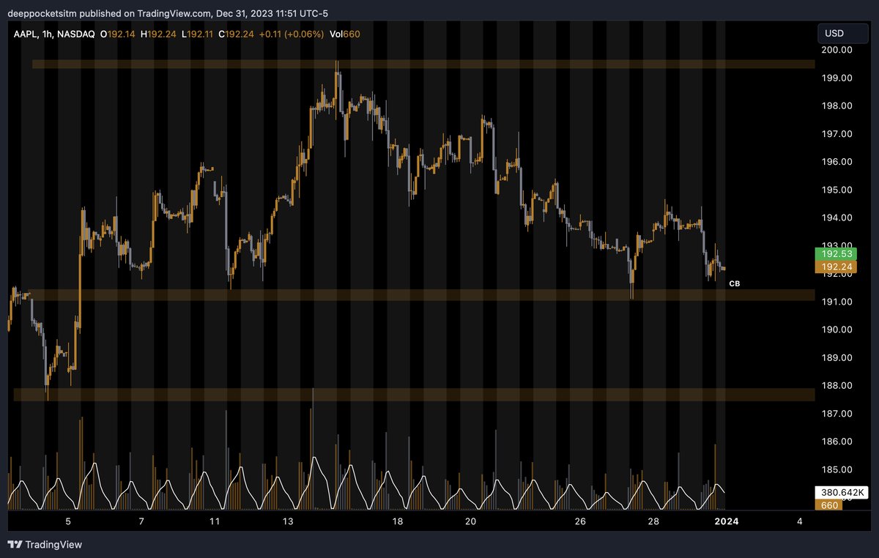Click the TradingView logo at bottom
Image resolution: width=879 pixels, height=558 pixels.
[45, 544]
